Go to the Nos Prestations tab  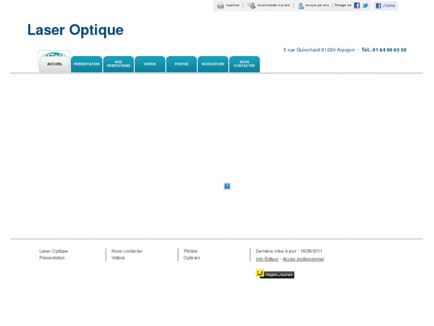(118, 64)
